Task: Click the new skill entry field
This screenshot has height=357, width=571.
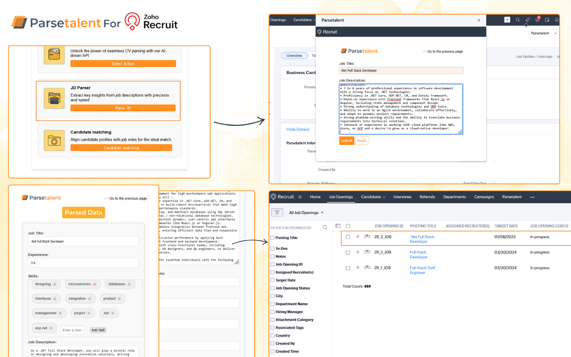Action: click(x=72, y=330)
